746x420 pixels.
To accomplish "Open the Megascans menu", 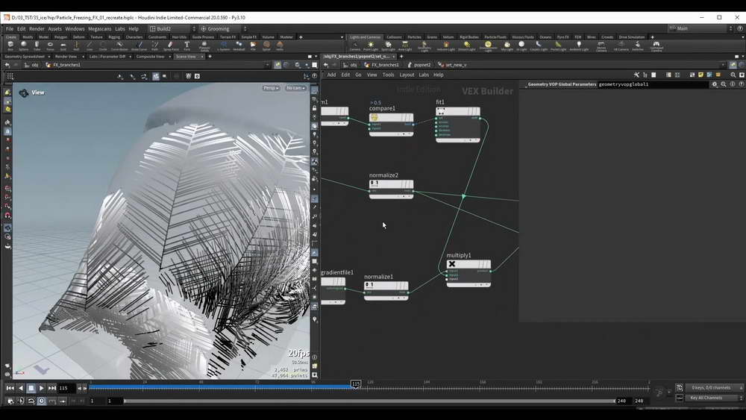I will pyautogui.click(x=100, y=29).
